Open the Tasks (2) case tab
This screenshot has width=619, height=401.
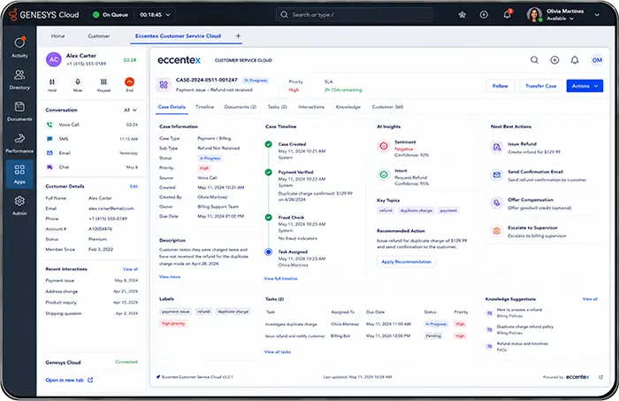[277, 107]
